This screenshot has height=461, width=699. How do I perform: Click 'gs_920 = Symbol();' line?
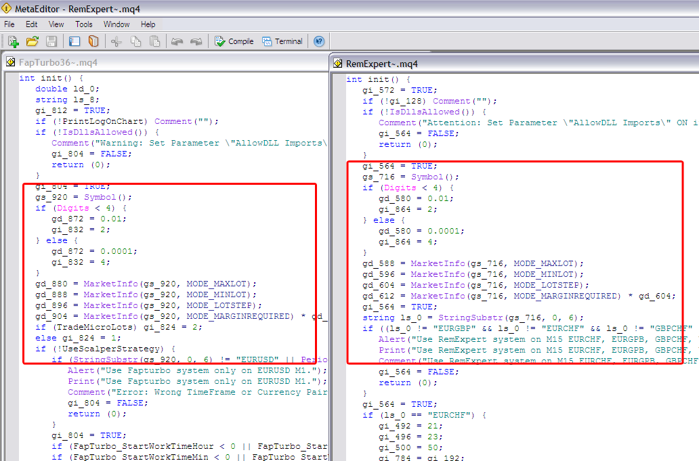tap(83, 197)
